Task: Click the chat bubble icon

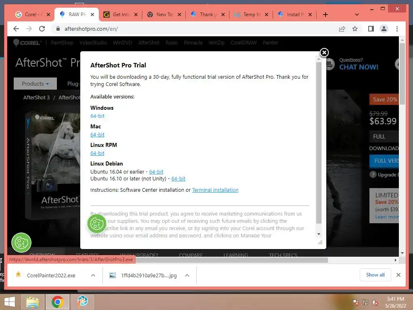Action: [x=330, y=64]
